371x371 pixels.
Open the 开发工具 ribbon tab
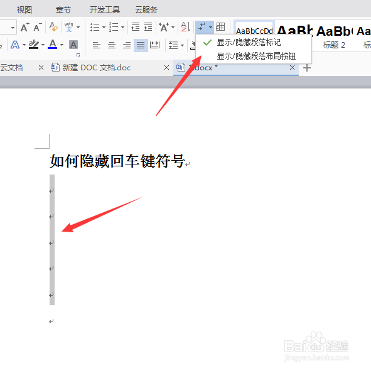pos(105,10)
